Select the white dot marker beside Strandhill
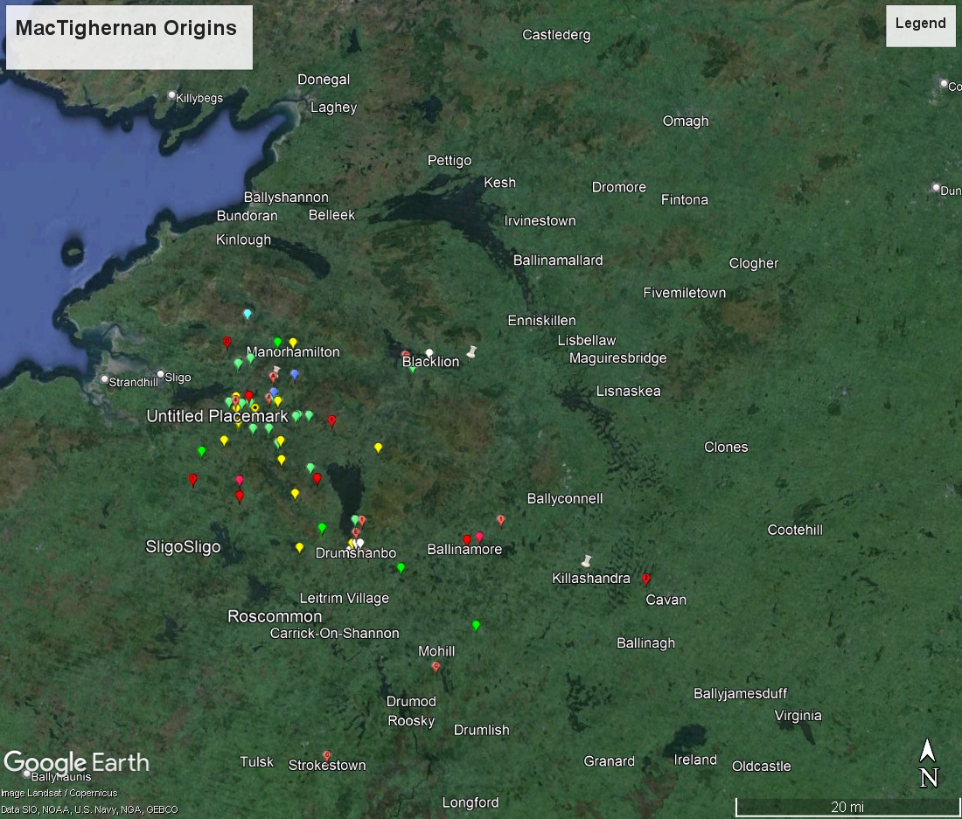Image resolution: width=962 pixels, height=819 pixels. (105, 379)
